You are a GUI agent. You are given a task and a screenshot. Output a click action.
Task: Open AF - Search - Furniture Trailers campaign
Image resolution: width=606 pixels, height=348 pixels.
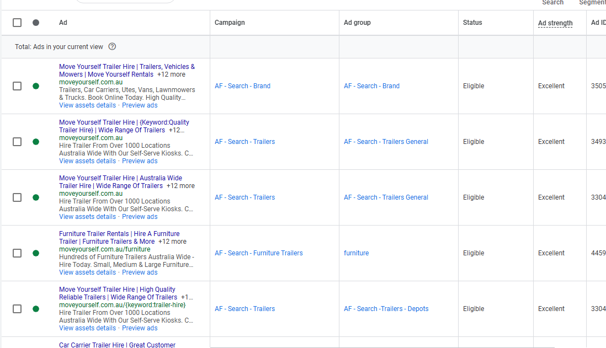258,253
